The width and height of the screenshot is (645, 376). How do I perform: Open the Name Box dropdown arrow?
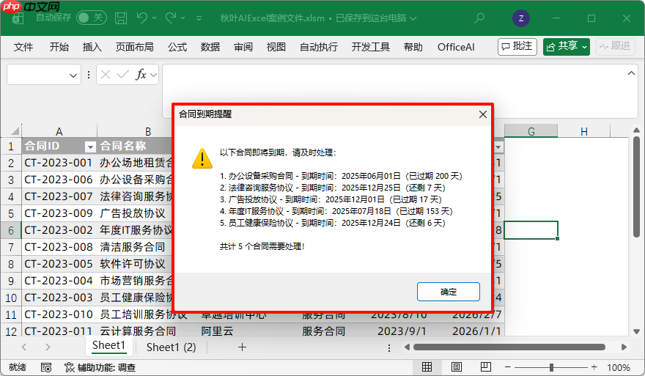[73, 75]
